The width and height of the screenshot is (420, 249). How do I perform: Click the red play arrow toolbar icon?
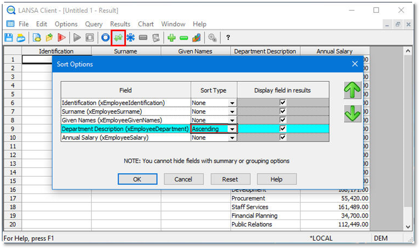click(x=61, y=38)
